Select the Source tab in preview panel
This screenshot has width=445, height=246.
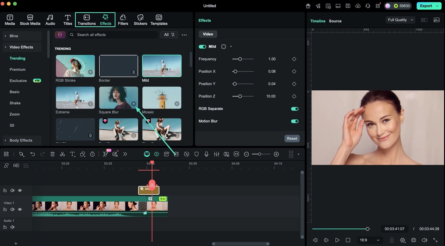(x=335, y=21)
